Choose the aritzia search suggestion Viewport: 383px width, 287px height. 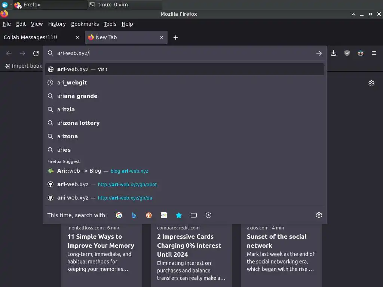pos(185,109)
